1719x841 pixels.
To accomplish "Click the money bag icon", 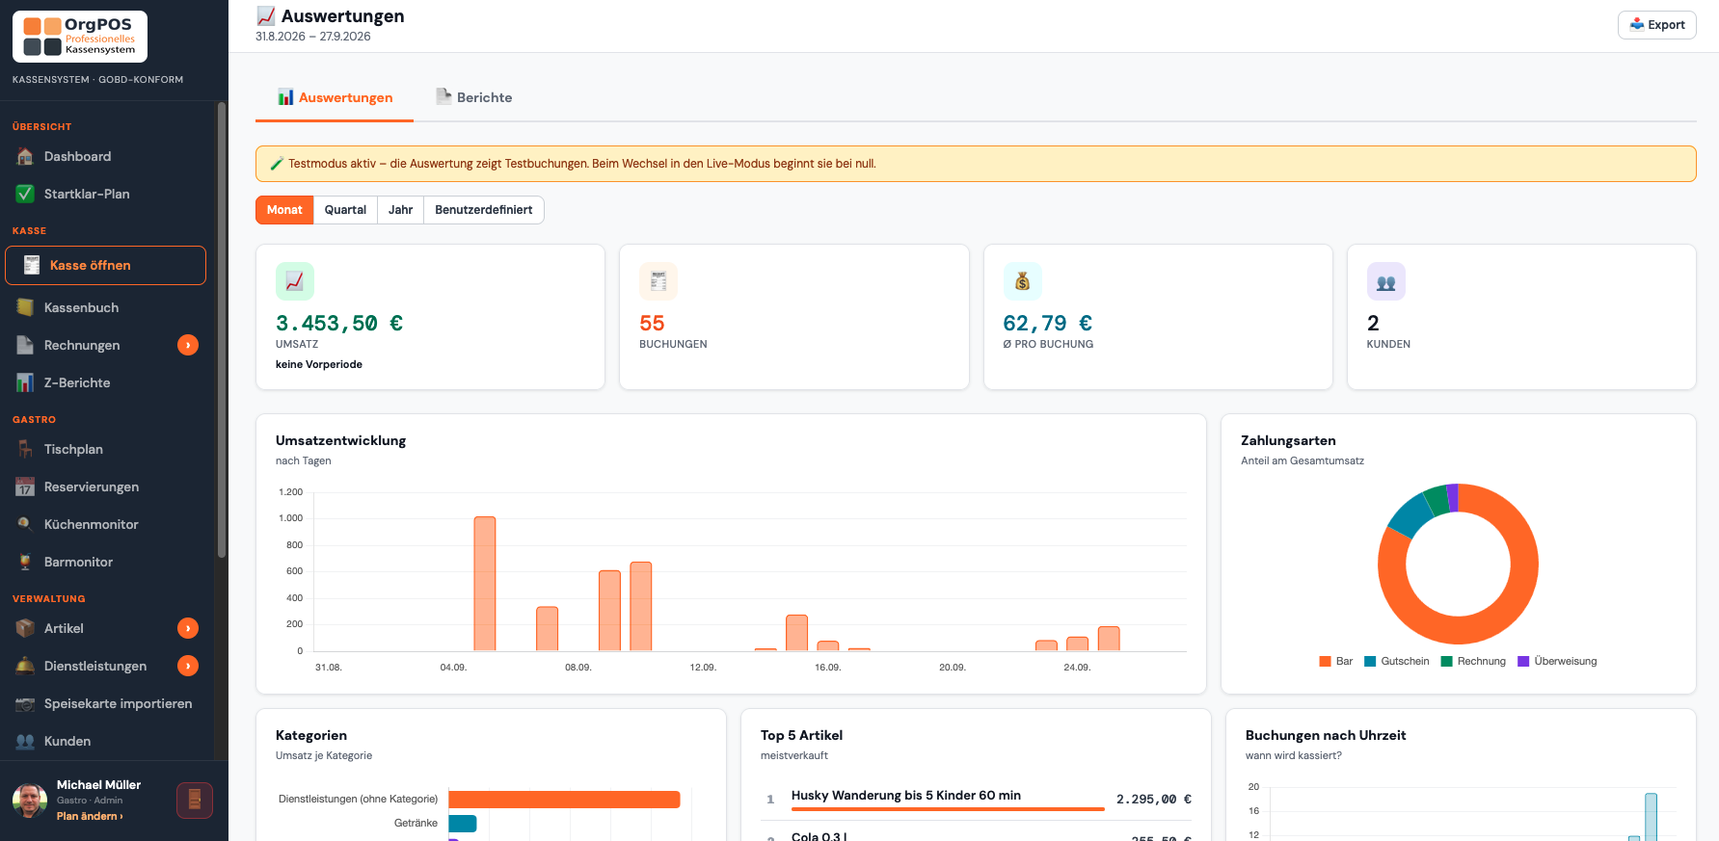I will tap(1022, 281).
